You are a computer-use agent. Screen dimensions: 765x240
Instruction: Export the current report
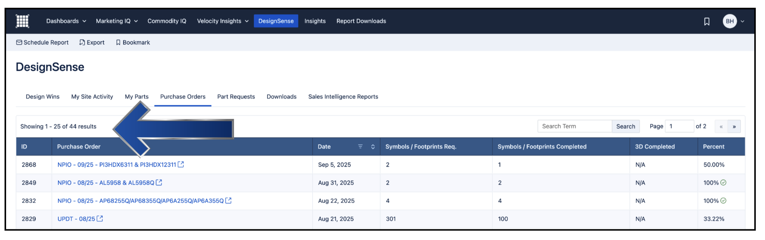click(x=92, y=42)
